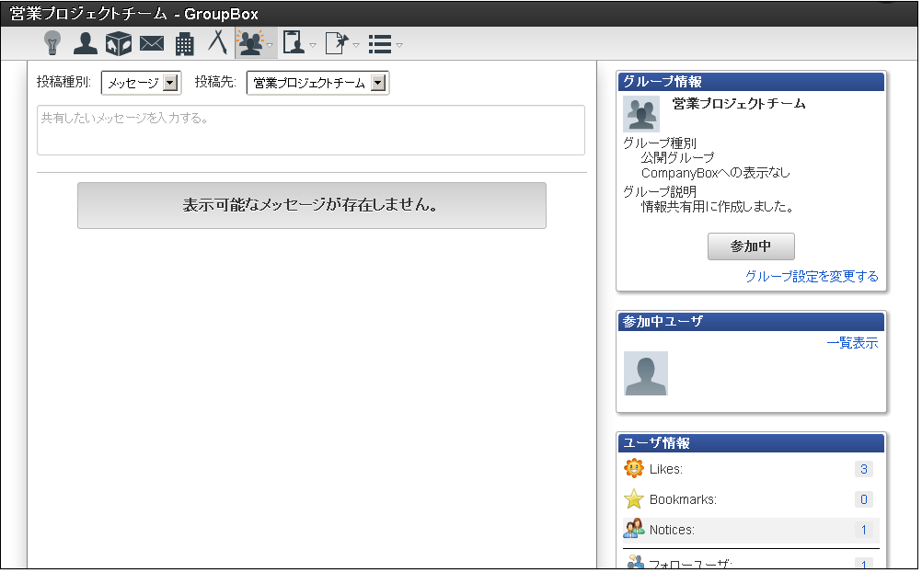Open the 投稿先 営業プロジェクトチーム dropdown
This screenshot has height=572, width=922.
317,84
